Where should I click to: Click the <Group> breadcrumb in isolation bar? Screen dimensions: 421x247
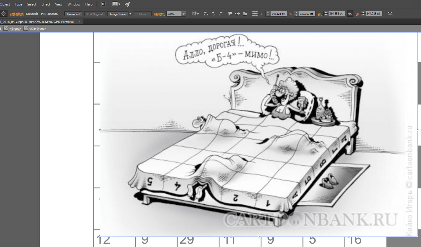click(15, 29)
